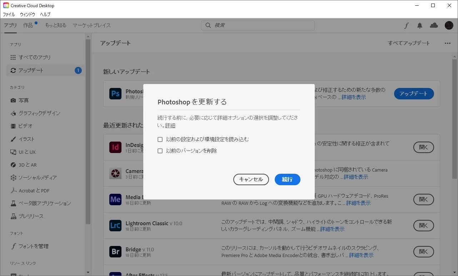Click the アップデート count badge
This screenshot has height=276, width=458.
click(78, 70)
